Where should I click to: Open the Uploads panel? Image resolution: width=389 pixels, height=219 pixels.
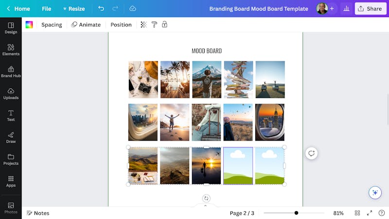coord(11,93)
